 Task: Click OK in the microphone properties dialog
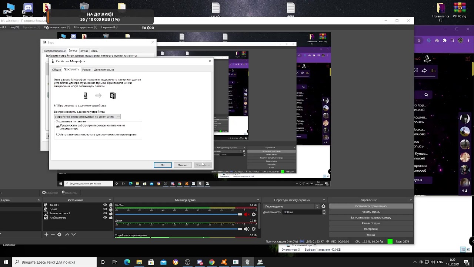163,165
